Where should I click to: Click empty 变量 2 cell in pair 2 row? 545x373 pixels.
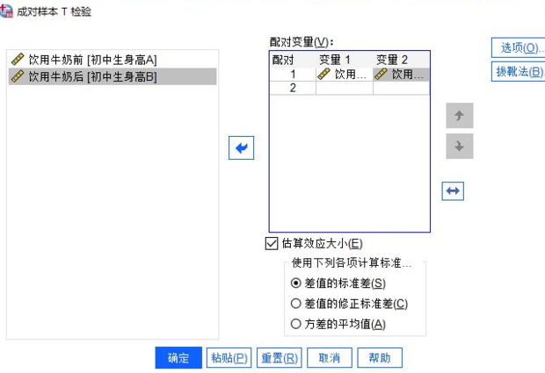click(x=401, y=88)
